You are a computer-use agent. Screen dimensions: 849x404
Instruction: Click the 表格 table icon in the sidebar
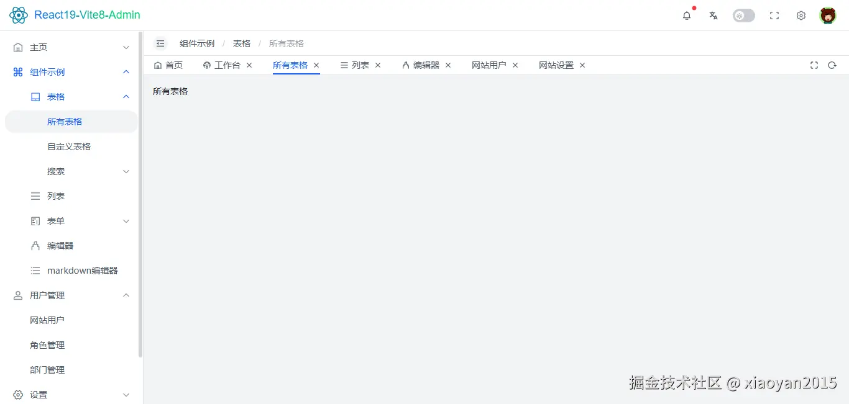[x=35, y=97]
